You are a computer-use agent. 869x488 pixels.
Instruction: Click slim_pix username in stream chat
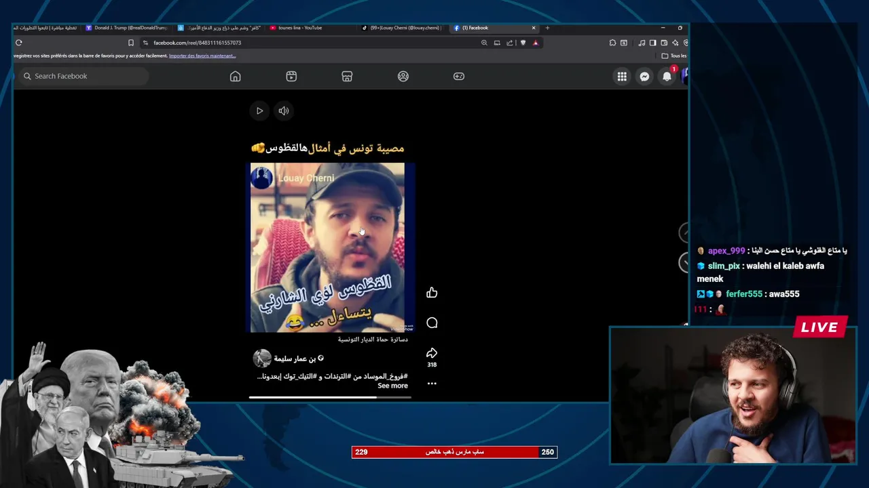click(x=724, y=266)
